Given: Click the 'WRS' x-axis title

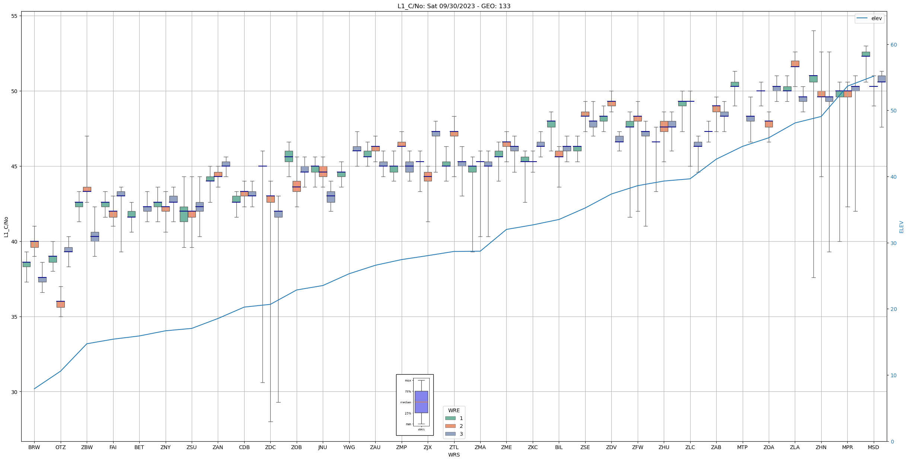Looking at the screenshot, I should click(x=454, y=455).
